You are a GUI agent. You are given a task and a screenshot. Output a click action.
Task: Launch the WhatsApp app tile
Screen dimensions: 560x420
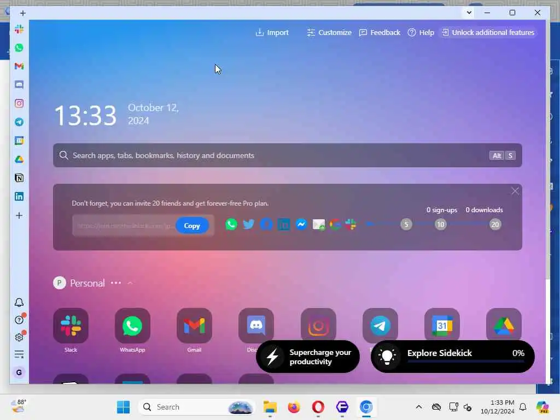132,326
